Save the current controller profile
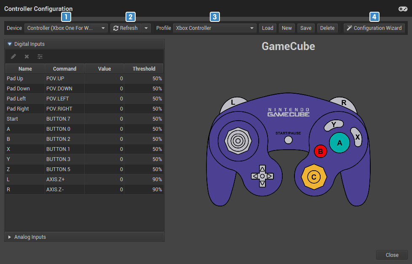This screenshot has height=264, width=412. [306, 28]
